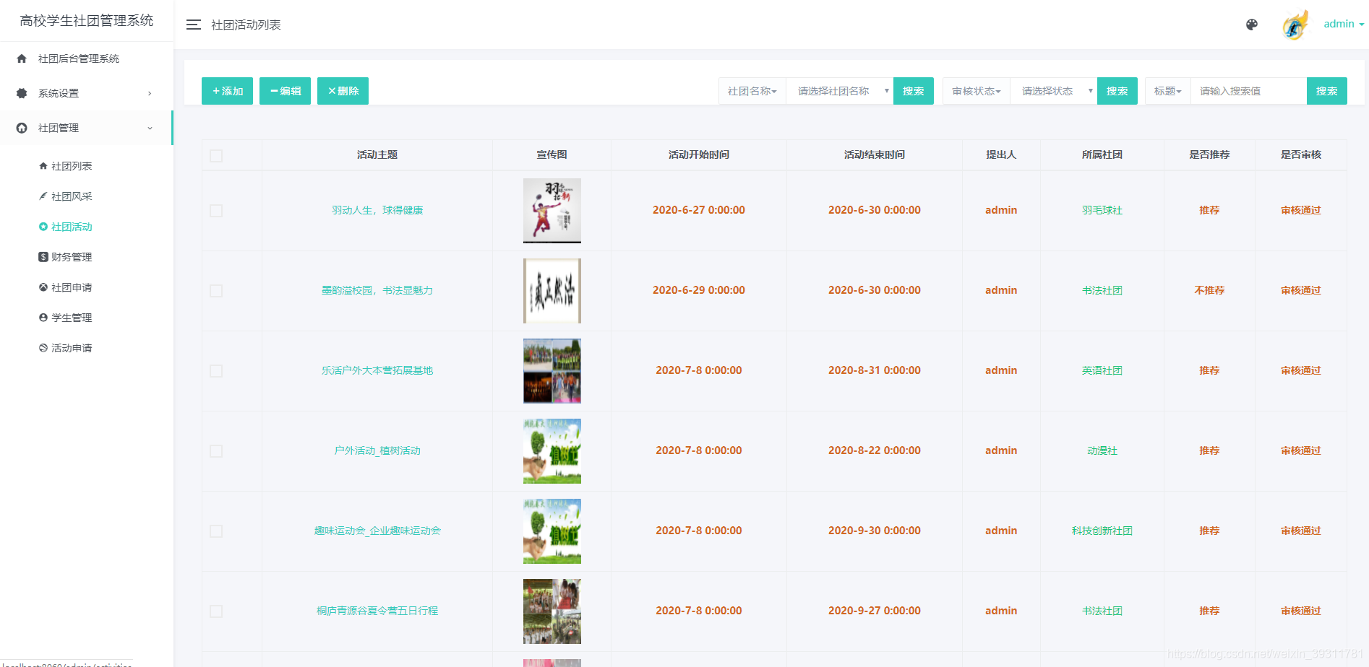
Task: Open the 乐活户外大本营拓展基地 activity link
Action: pos(377,370)
